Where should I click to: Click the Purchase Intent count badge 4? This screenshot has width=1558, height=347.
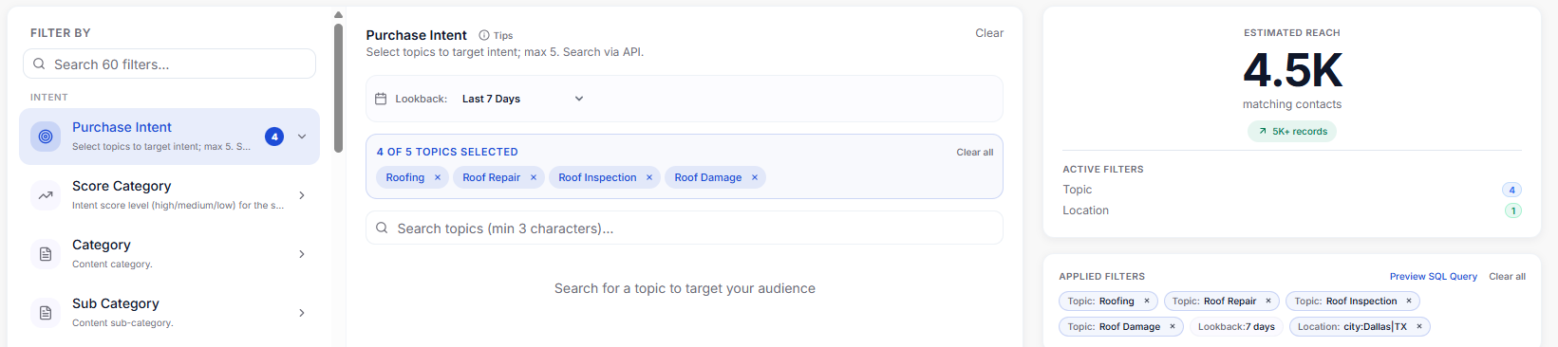tap(274, 137)
